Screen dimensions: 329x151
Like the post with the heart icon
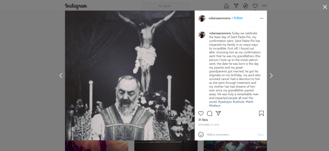click(201, 113)
